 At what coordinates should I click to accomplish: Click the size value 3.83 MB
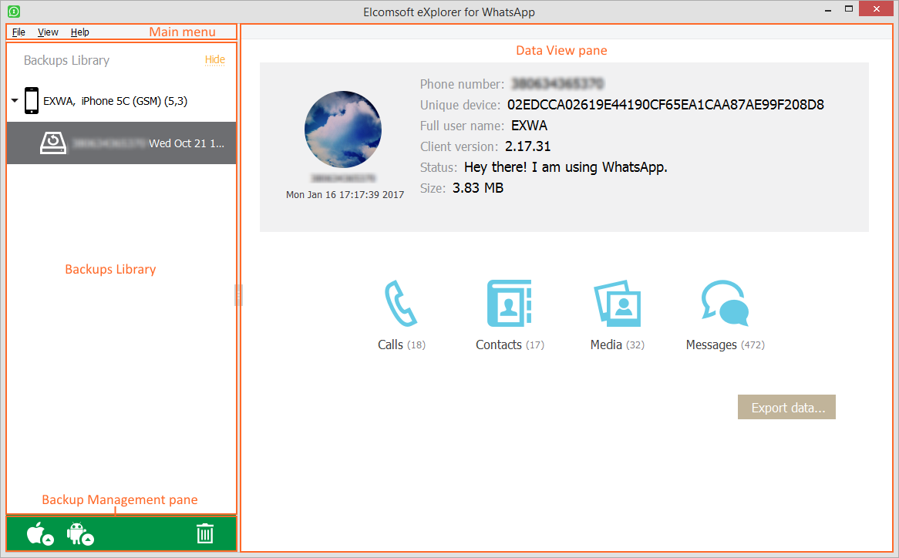tap(478, 188)
